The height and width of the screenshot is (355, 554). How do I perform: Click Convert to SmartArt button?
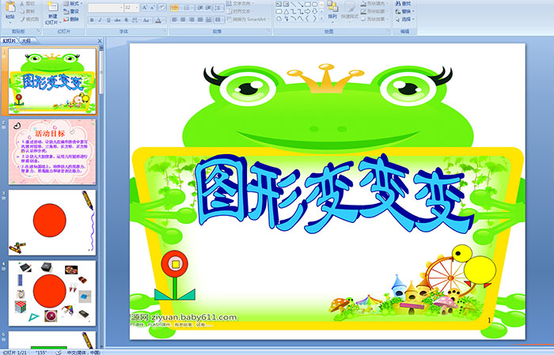tap(249, 19)
